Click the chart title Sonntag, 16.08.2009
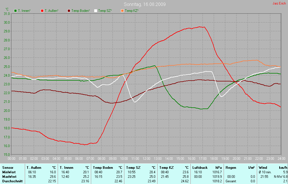 coord(145,4)
